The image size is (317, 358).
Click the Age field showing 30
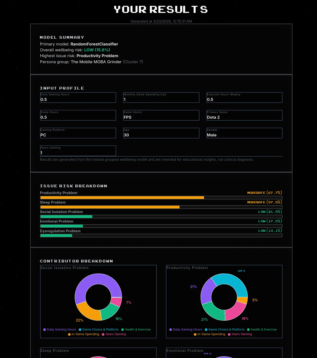tap(161, 133)
